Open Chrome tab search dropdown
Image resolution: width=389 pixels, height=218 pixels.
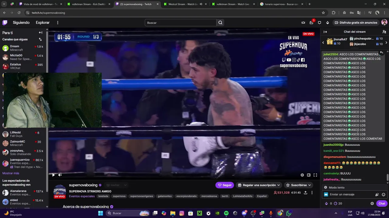coord(4,4)
